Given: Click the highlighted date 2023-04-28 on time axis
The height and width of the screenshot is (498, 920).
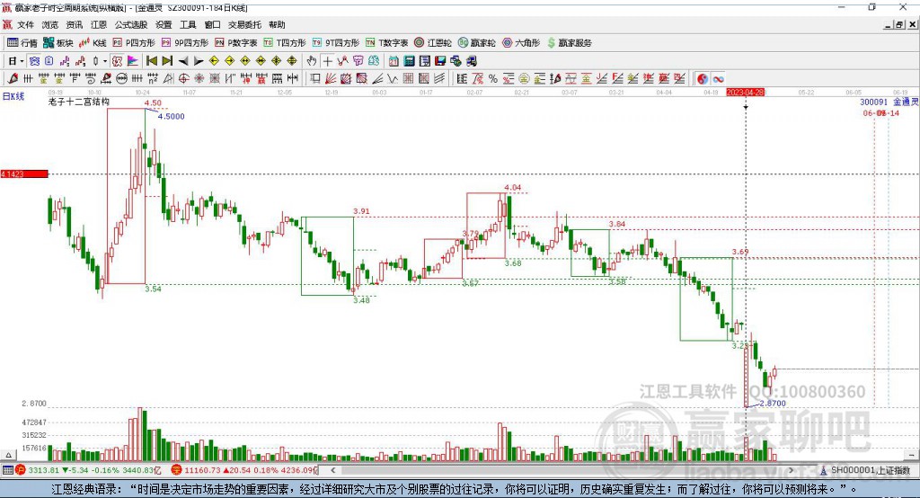Looking at the screenshot, I should pyautogui.click(x=745, y=93).
